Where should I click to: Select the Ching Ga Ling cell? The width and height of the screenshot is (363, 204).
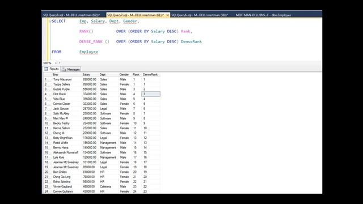click(x=67, y=177)
